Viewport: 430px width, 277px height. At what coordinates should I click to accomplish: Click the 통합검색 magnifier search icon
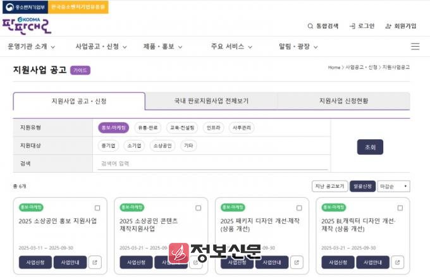click(310, 26)
